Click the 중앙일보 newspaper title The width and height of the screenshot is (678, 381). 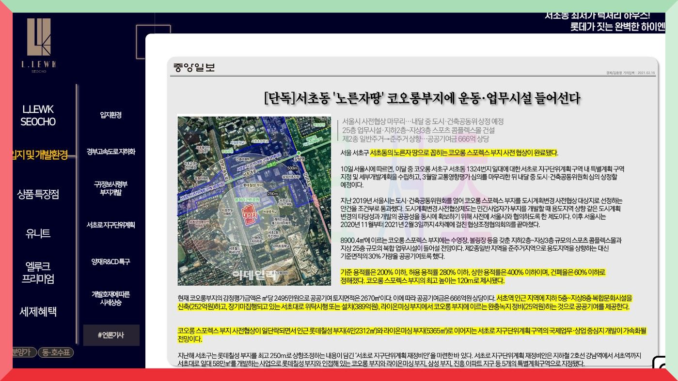click(194, 68)
